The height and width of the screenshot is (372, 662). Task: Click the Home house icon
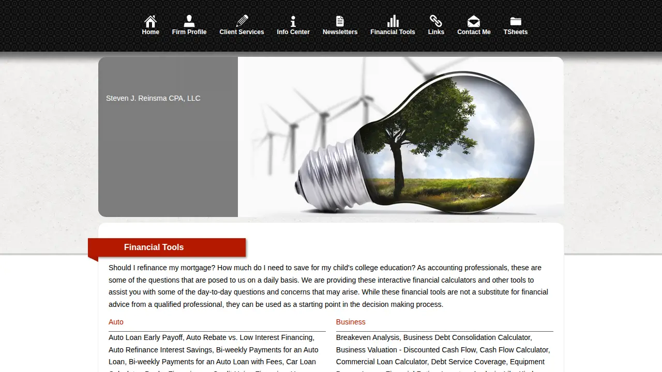tap(151, 21)
